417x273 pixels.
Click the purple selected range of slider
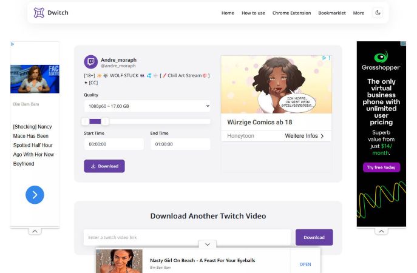click(x=95, y=121)
